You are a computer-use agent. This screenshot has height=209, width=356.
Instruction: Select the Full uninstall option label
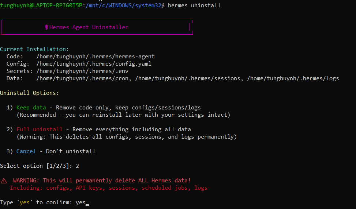pos(39,129)
